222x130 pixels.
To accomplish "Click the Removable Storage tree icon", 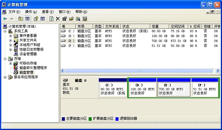I will [16, 63].
